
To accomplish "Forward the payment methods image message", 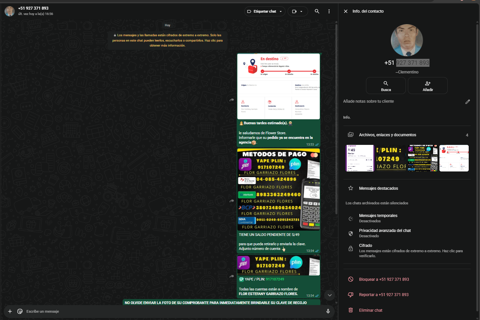I will tap(232, 201).
